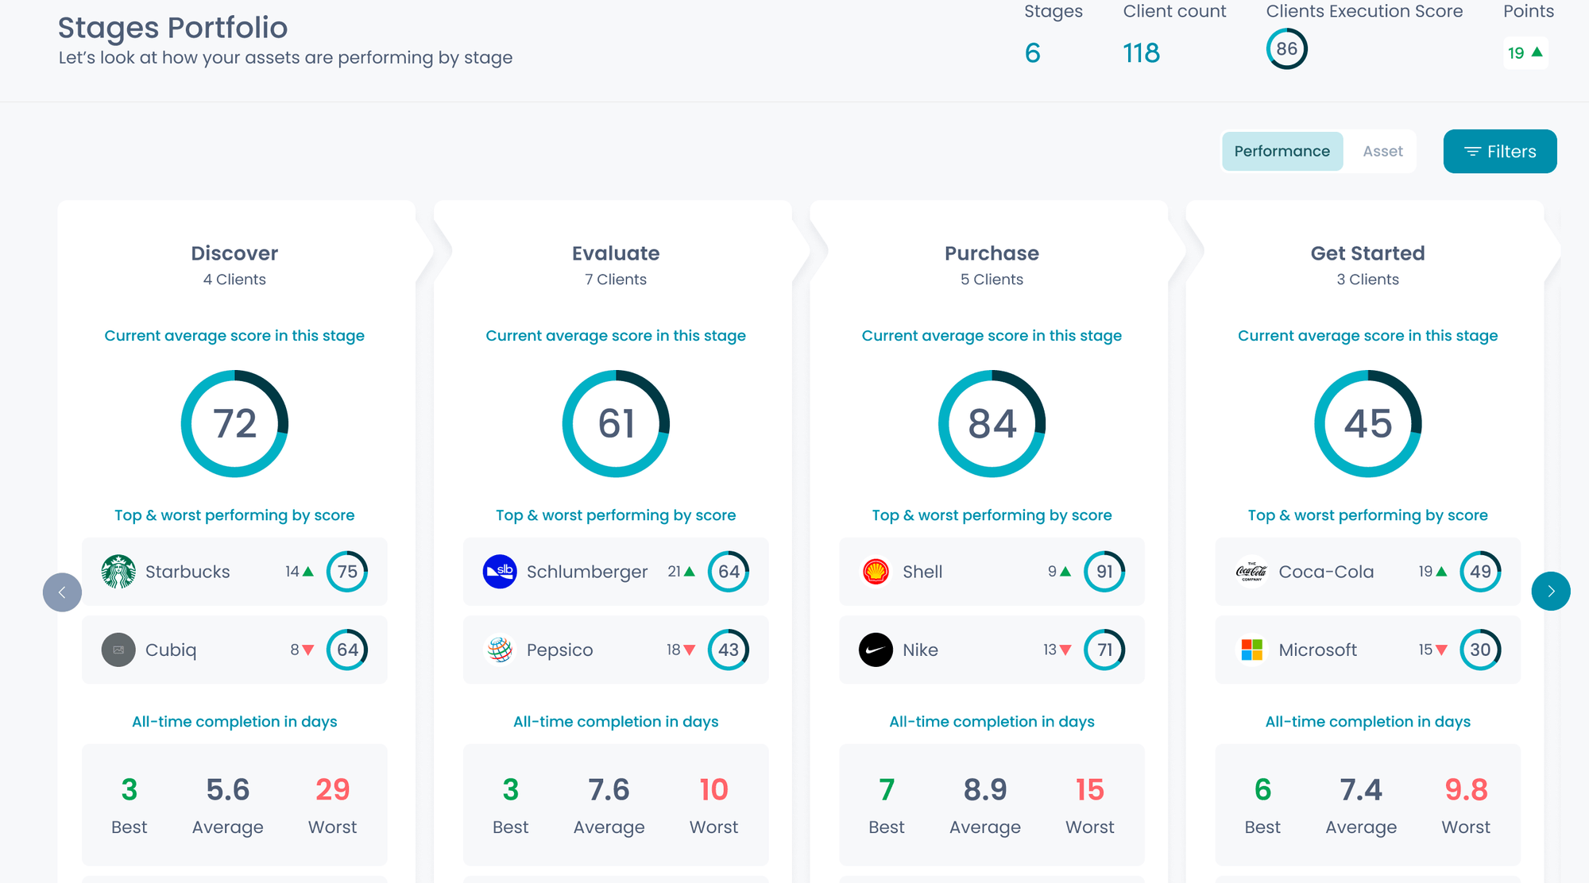Viewport: 1589px width, 883px height.
Task: Click the Get Started score ring showing 45
Action: (x=1367, y=424)
